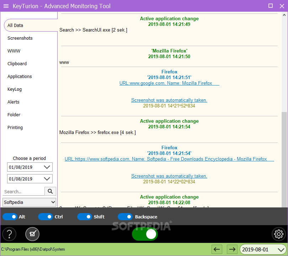Click 'Search >> SearchUI.exe [2 sek.]' entry
The height and width of the screenshot is (256, 288).
[93, 30]
